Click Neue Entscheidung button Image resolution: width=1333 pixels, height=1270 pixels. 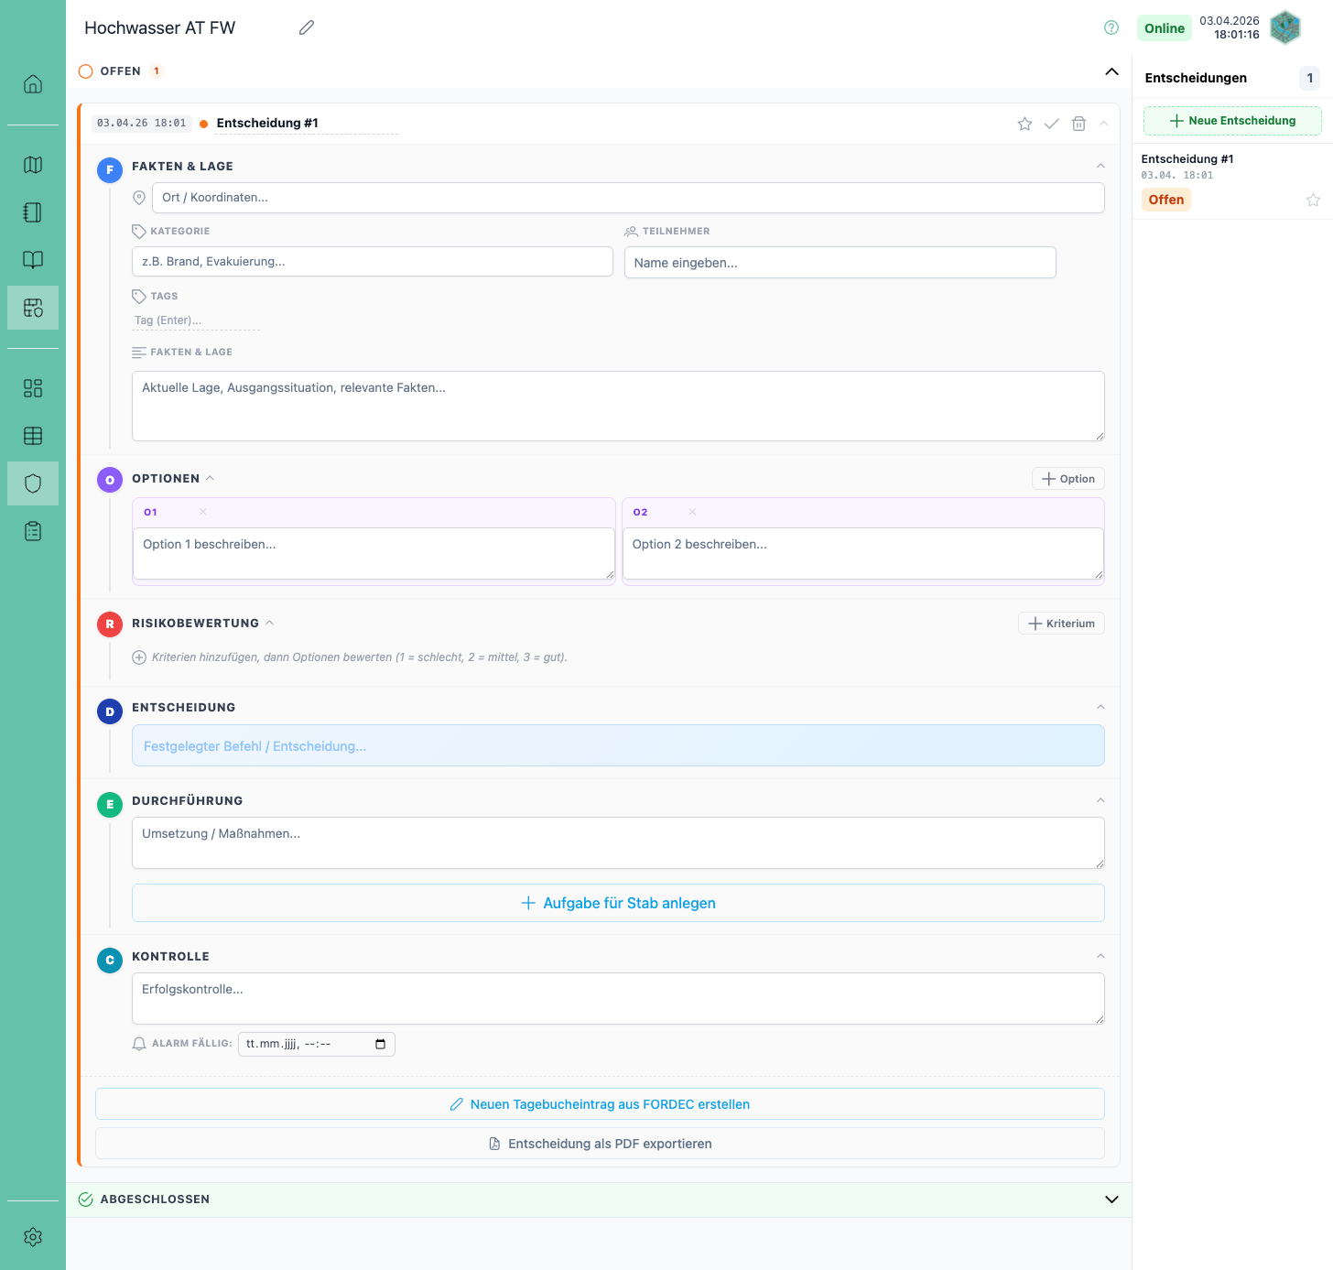pos(1232,121)
